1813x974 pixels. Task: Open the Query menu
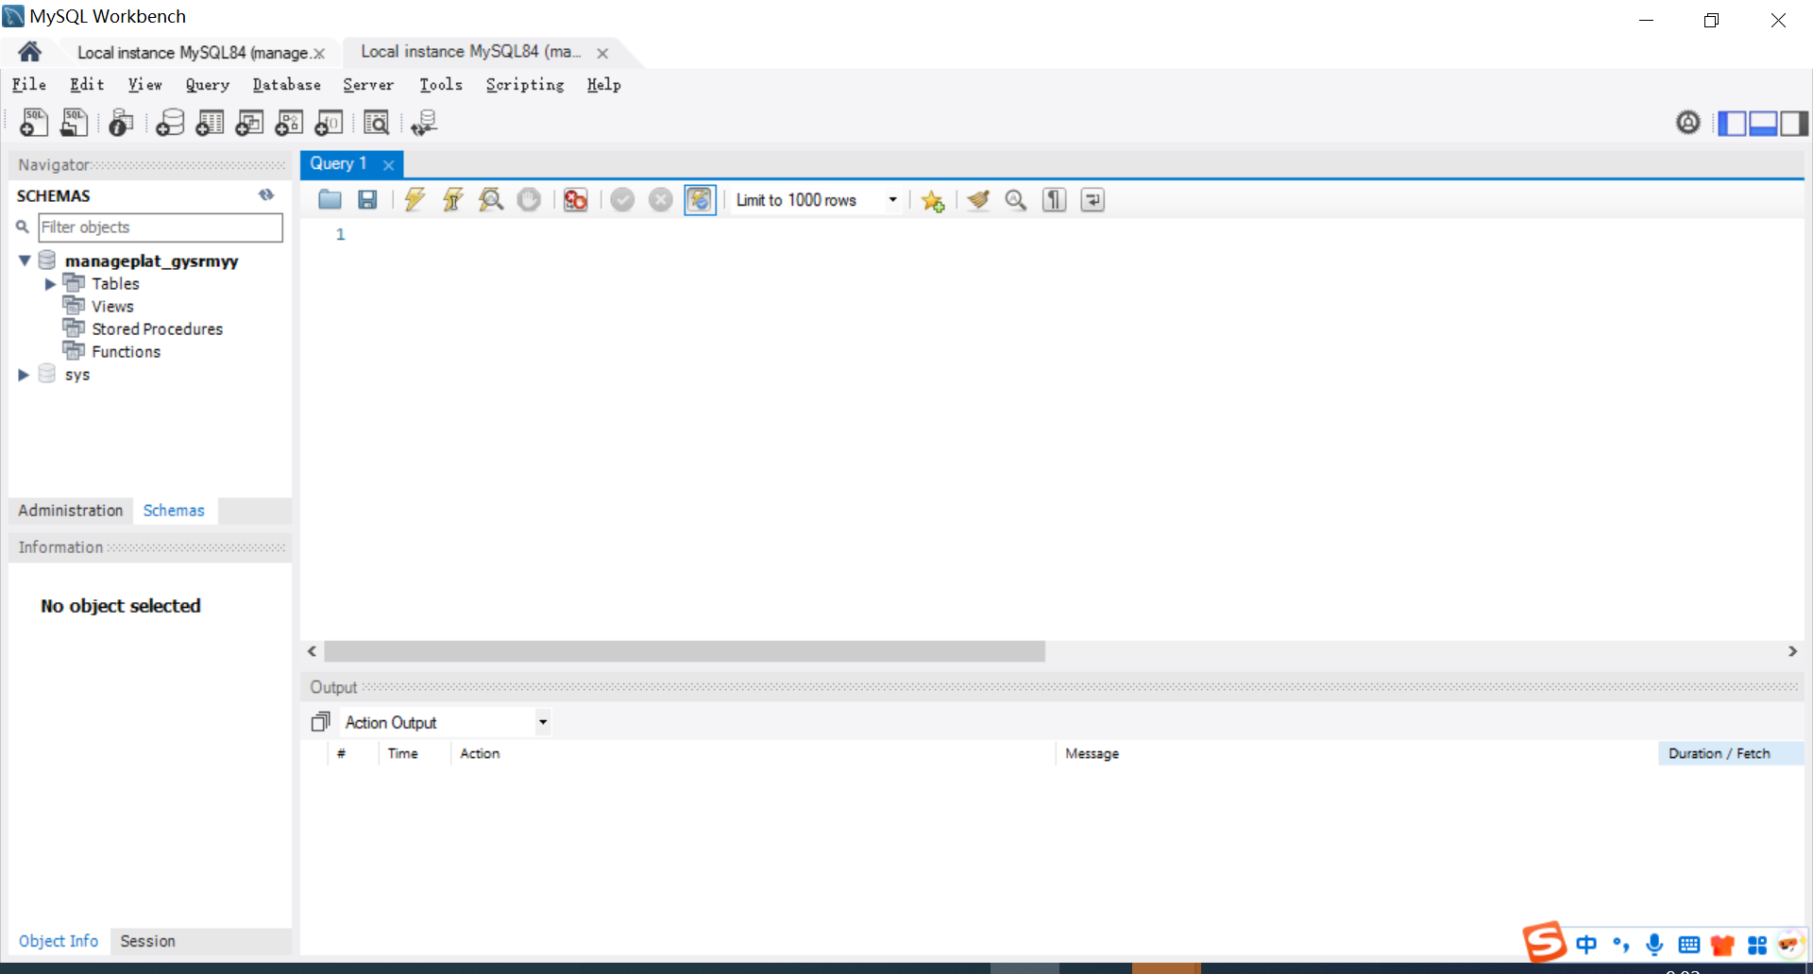click(208, 84)
